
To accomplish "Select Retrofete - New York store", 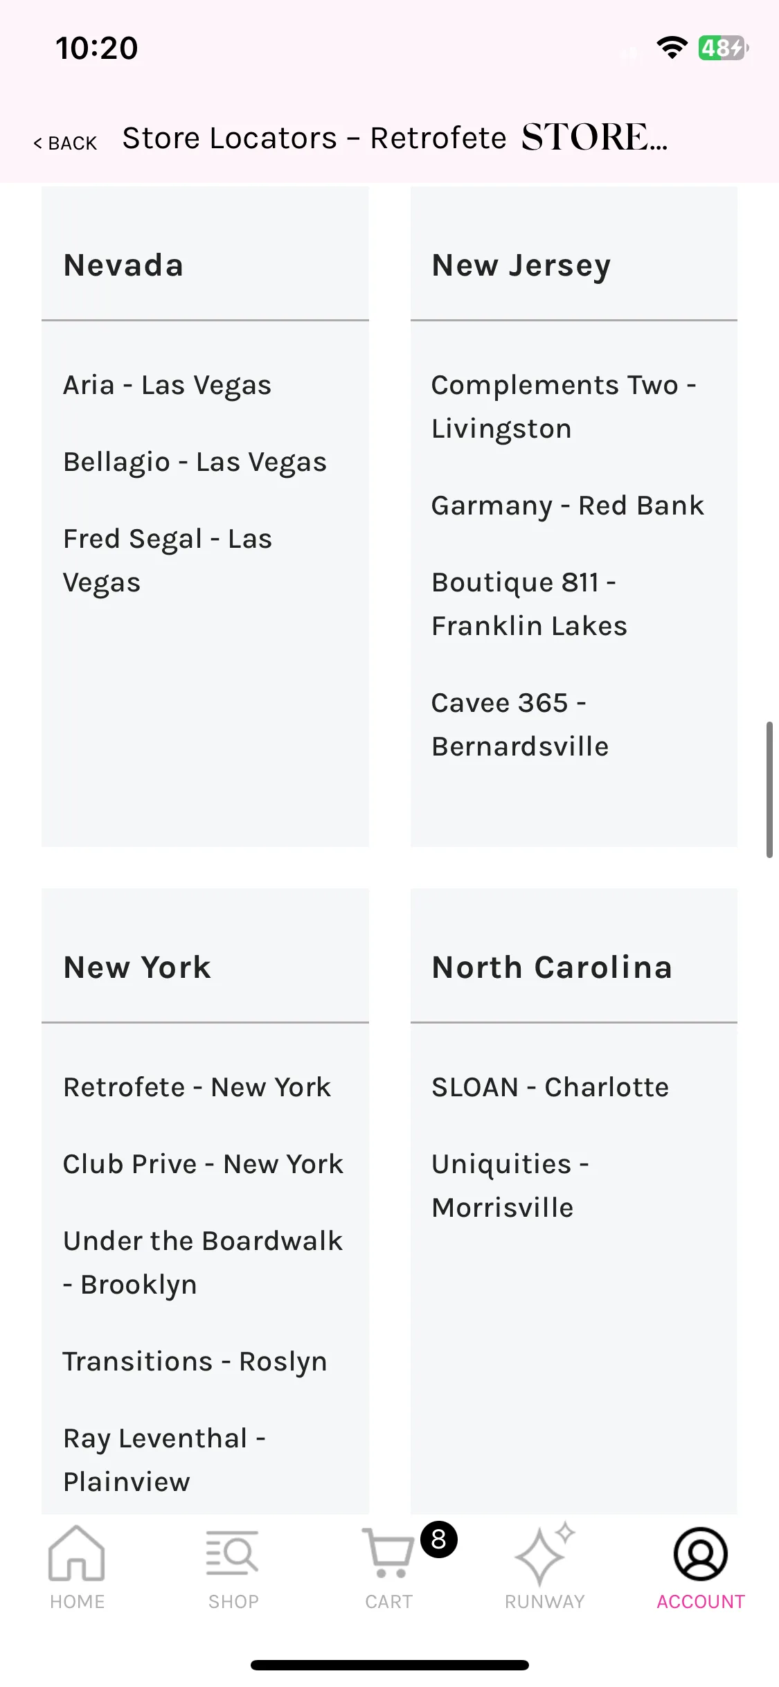I will pos(197,1087).
